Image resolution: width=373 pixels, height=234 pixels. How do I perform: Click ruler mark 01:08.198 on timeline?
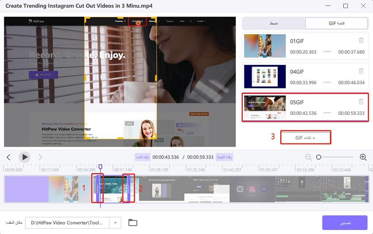point(159,170)
